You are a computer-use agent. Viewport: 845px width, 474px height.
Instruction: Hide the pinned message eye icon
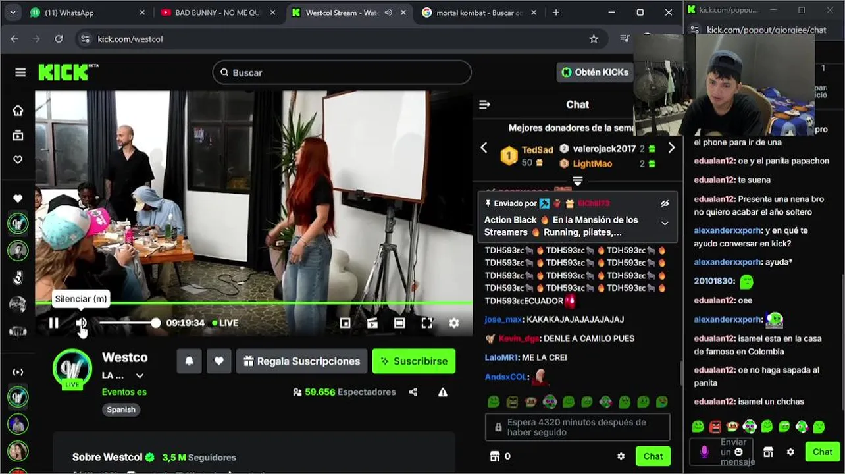[665, 203]
